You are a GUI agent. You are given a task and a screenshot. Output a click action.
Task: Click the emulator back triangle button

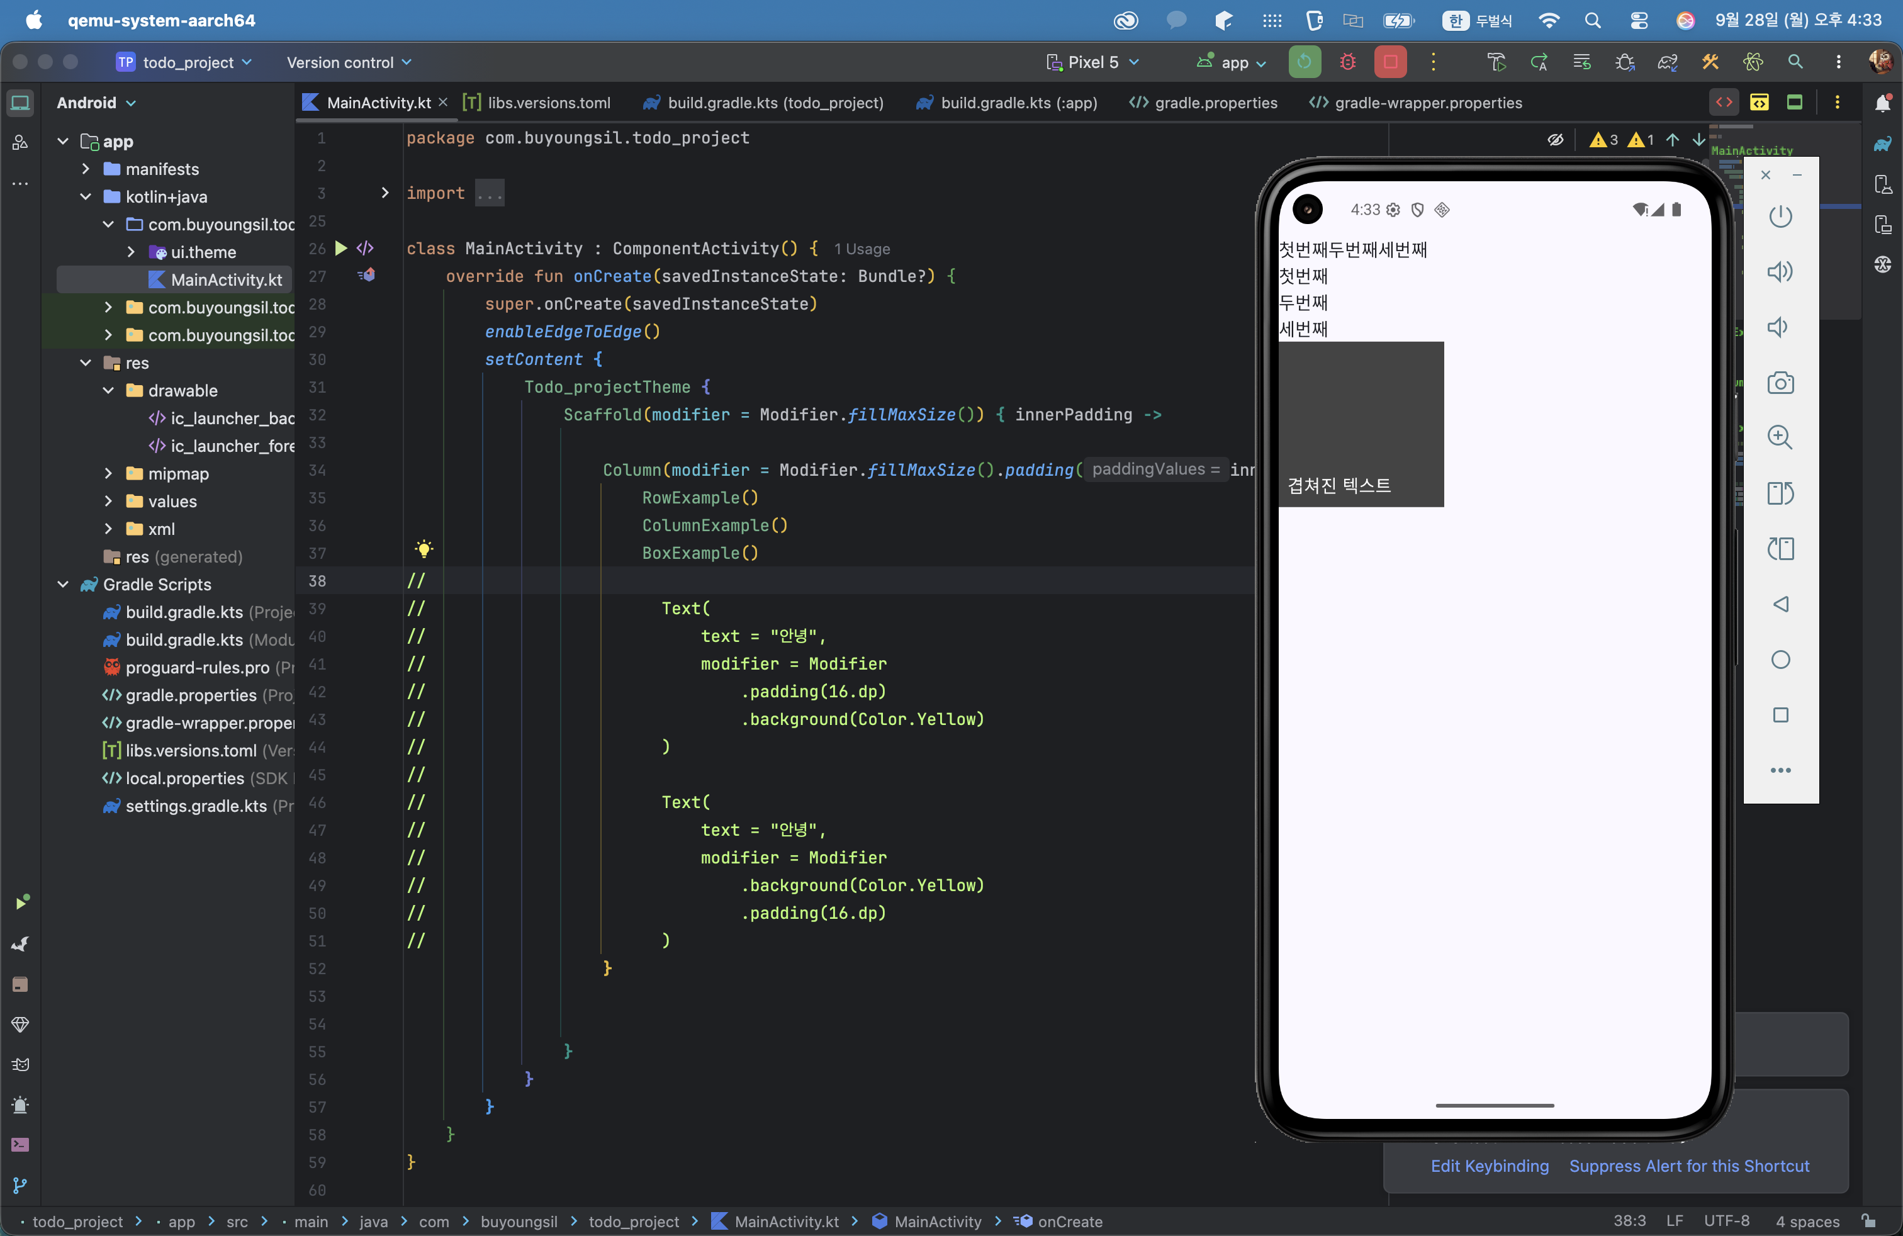(1780, 604)
